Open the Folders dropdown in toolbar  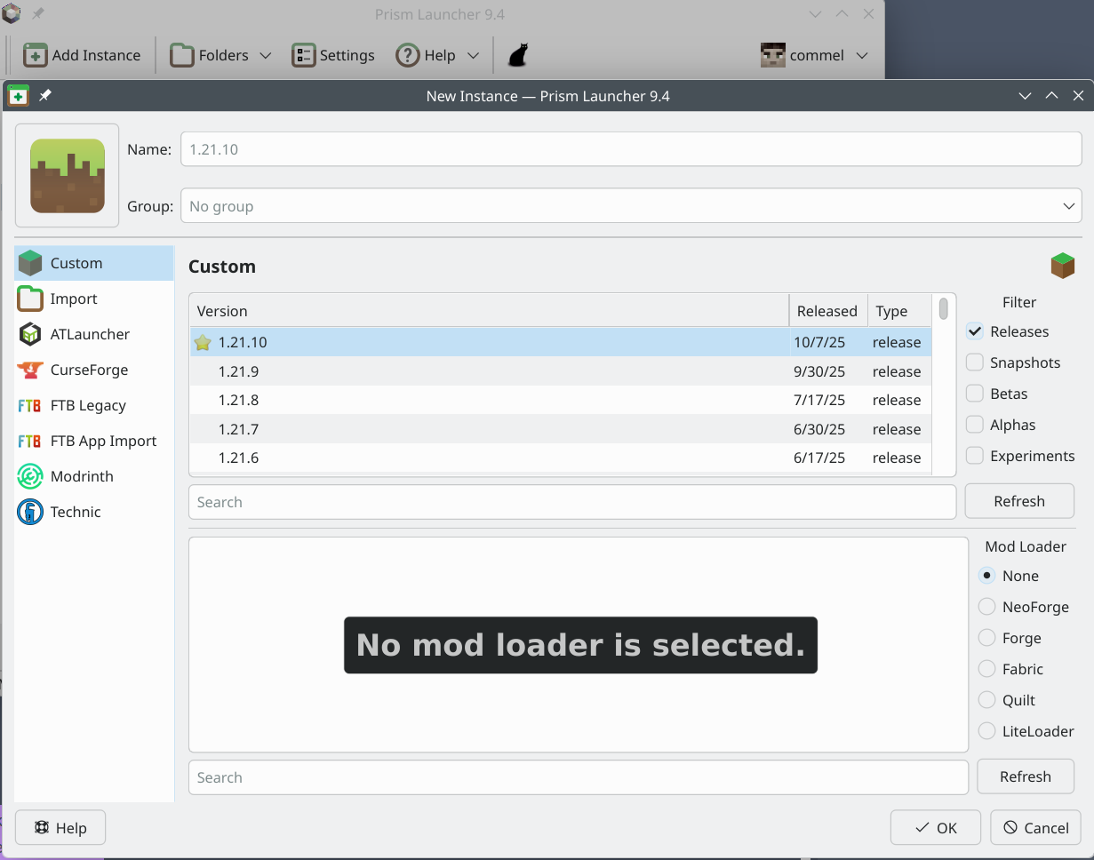click(x=220, y=55)
